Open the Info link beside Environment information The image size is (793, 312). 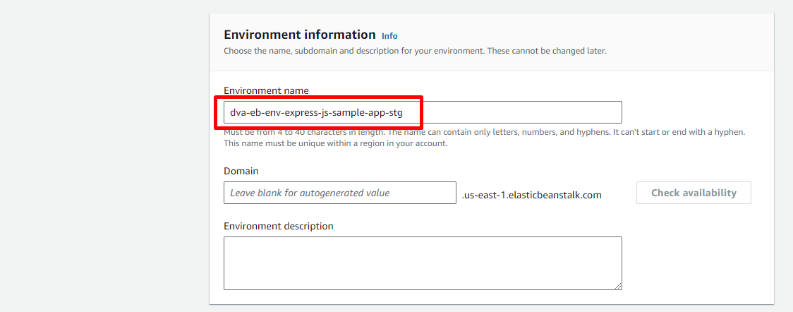point(389,36)
